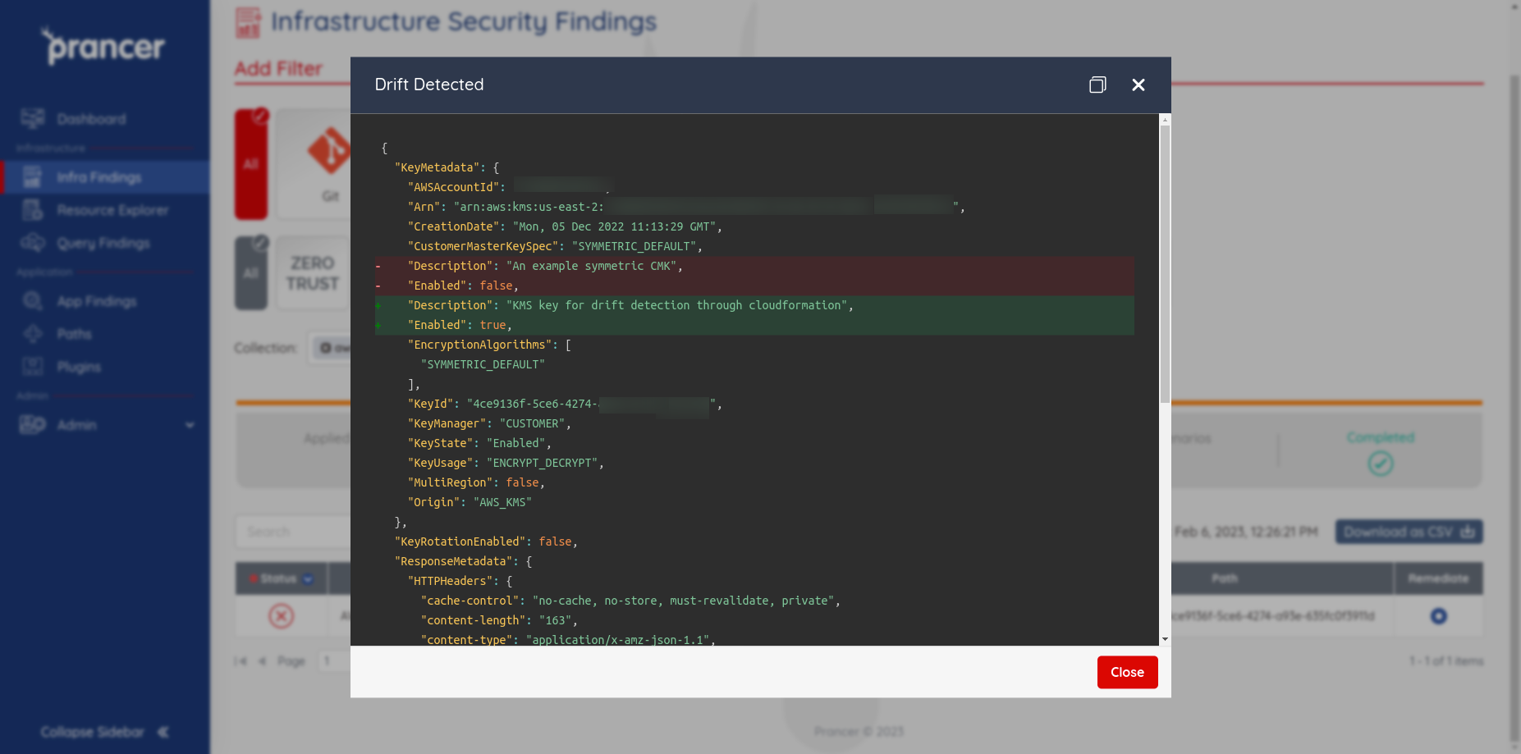Click the Infrastructure Security Findings title icon
Viewport: 1521px width, 754px height.
coord(248,22)
